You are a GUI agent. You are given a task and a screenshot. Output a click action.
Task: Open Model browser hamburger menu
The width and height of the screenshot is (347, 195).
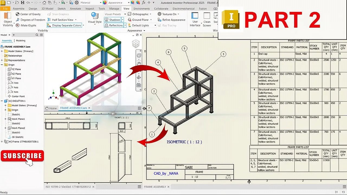point(41,35)
